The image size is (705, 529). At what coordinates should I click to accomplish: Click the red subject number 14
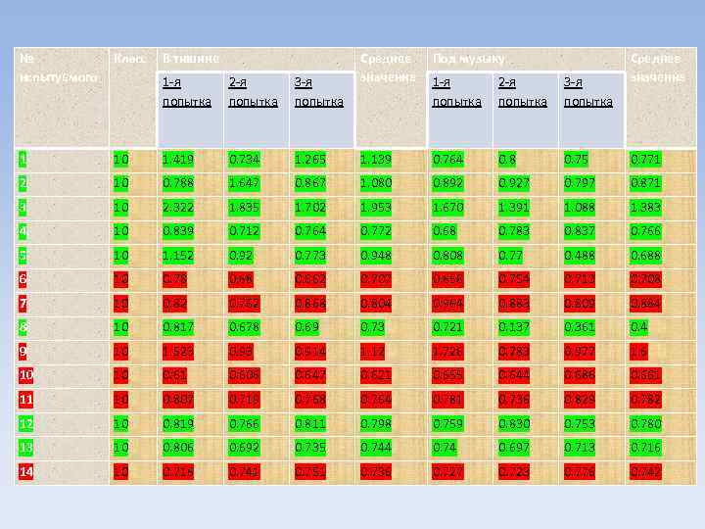[25, 472]
